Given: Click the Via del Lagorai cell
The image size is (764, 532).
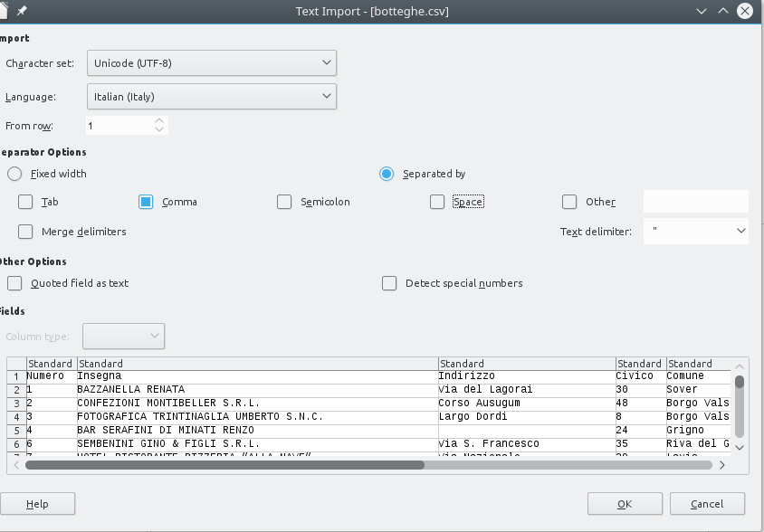Looking at the screenshot, I should point(527,390).
